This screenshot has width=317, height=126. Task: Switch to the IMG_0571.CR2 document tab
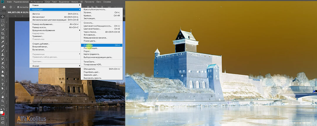(x=18, y=12)
